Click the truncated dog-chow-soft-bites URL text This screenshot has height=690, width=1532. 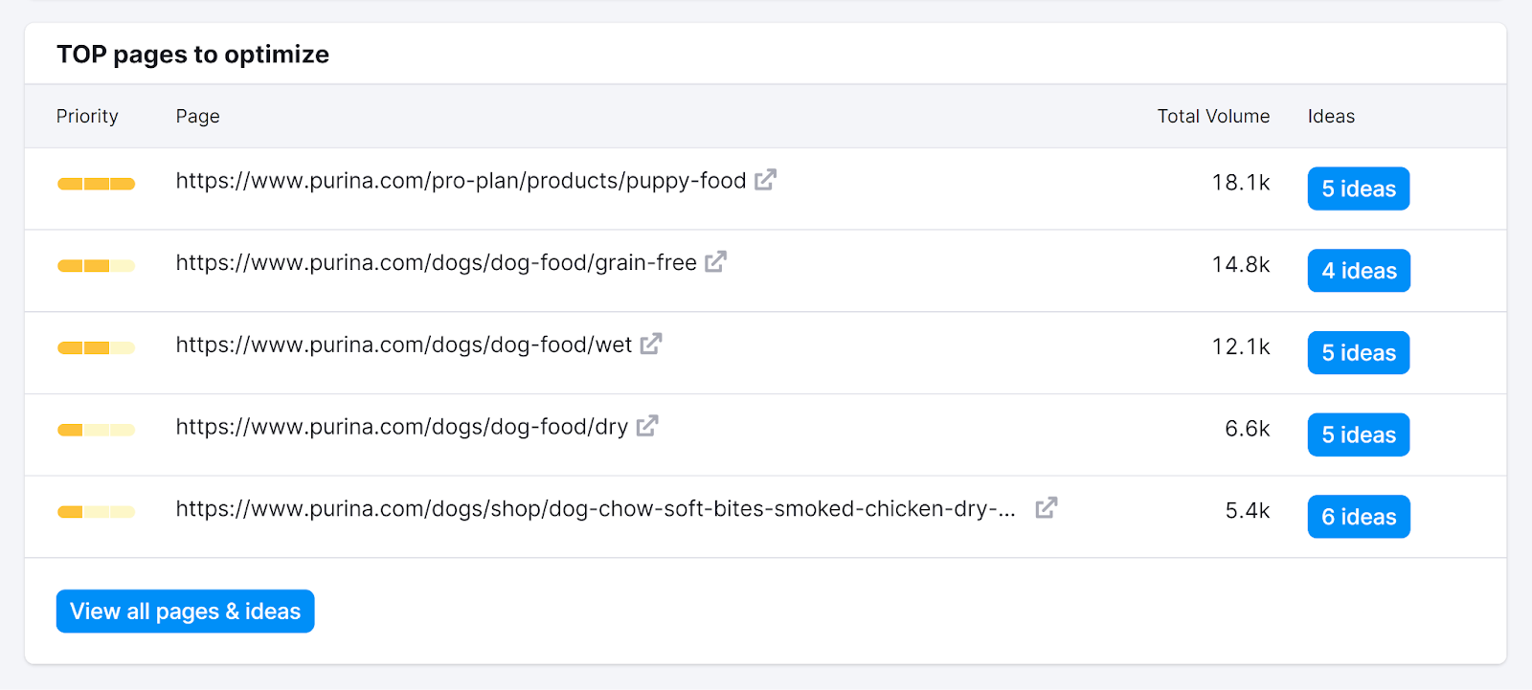pos(594,508)
